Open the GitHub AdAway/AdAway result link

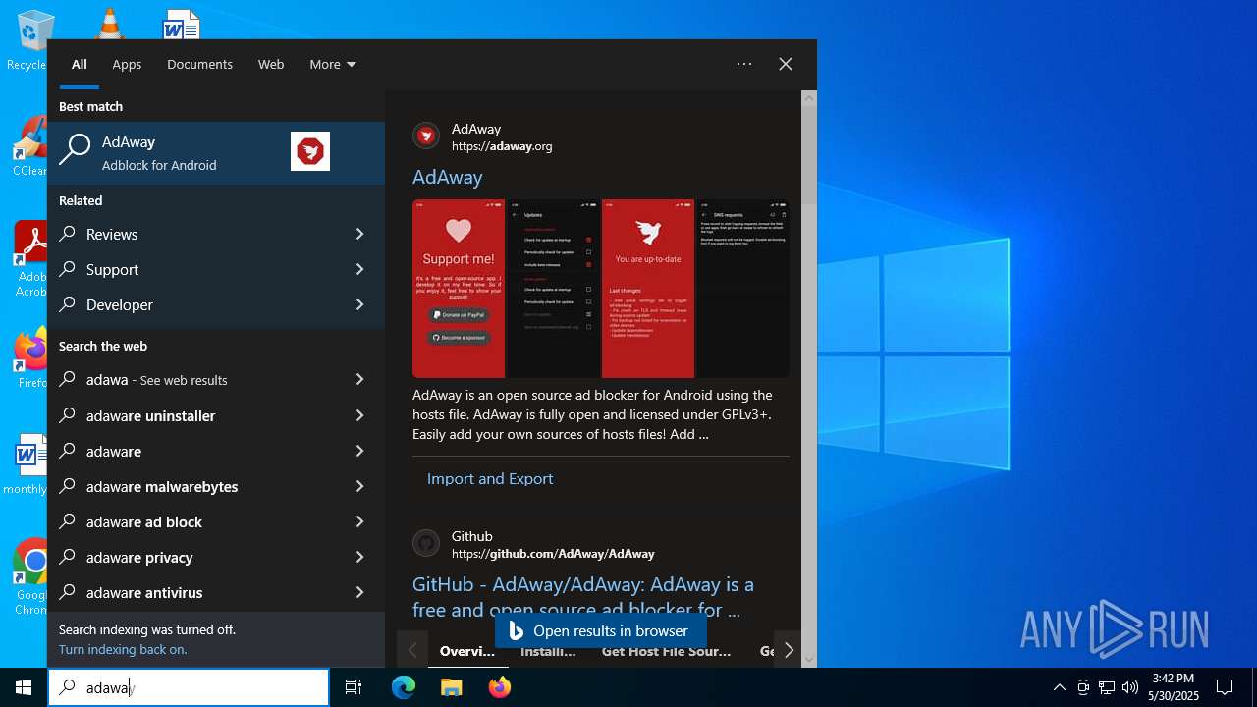583,597
